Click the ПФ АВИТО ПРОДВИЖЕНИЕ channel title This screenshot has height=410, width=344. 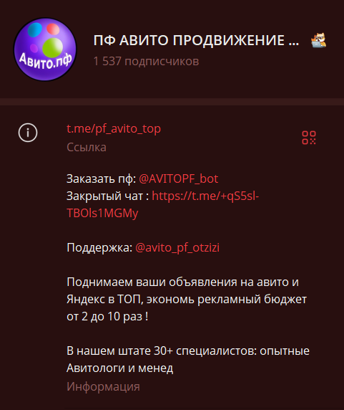coord(196,40)
